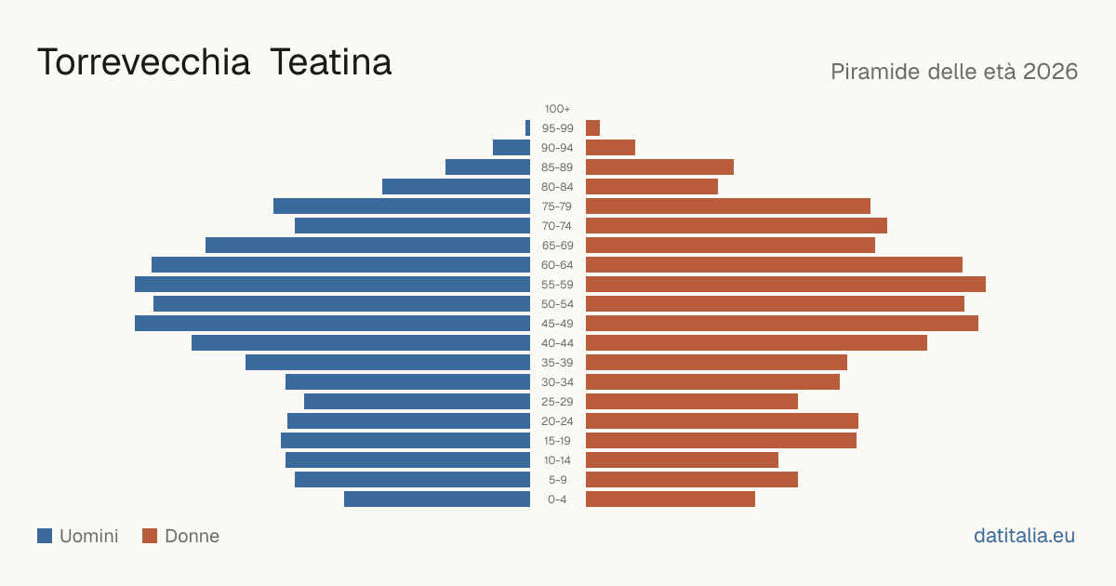Click the women's bar for 40-44
The image size is (1116, 586).
(x=756, y=343)
